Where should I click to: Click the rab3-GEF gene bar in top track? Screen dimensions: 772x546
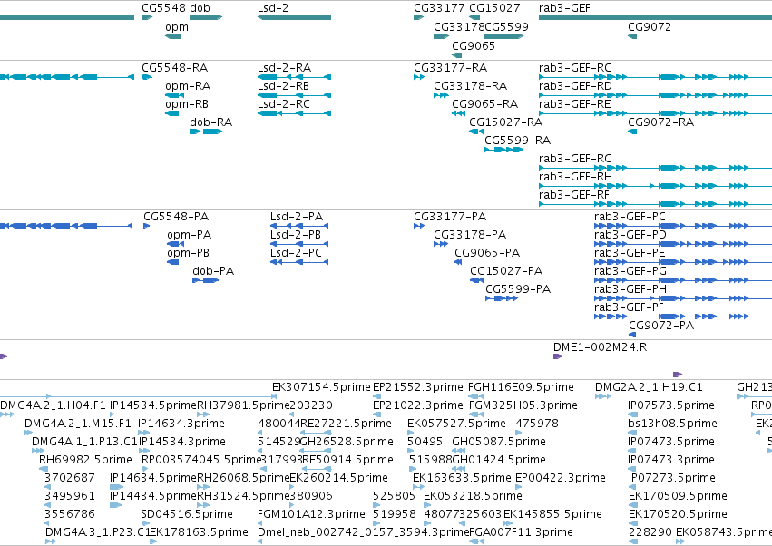(x=655, y=17)
